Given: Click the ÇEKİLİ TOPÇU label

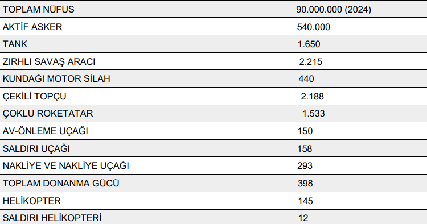Looking at the screenshot, I should point(34,96).
